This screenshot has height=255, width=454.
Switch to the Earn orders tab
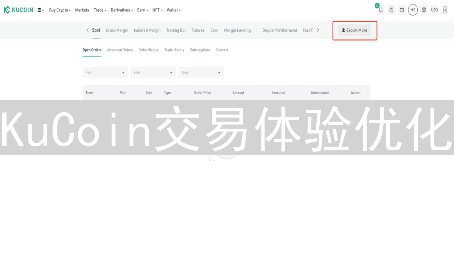pos(214,30)
